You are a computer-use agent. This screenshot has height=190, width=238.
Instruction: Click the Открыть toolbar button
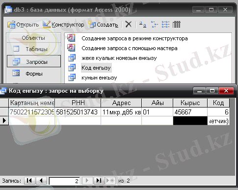[23, 25]
